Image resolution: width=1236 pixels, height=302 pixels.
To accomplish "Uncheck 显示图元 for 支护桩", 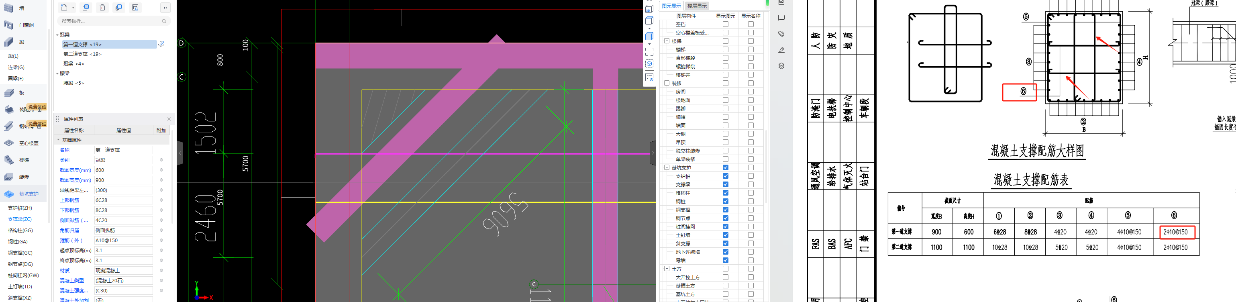I will coord(726,176).
